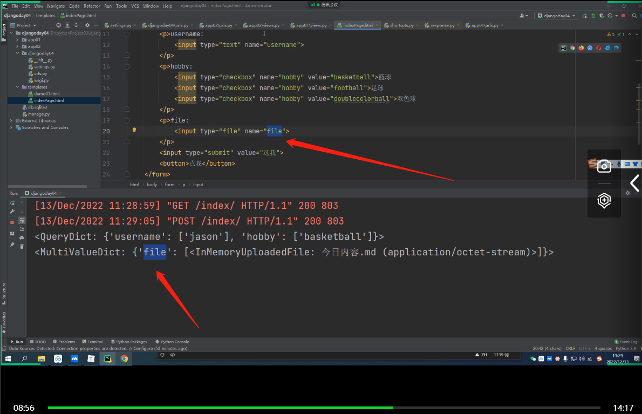This screenshot has height=414, width=642.
Task: Open Refactor menu
Action: (92, 6)
